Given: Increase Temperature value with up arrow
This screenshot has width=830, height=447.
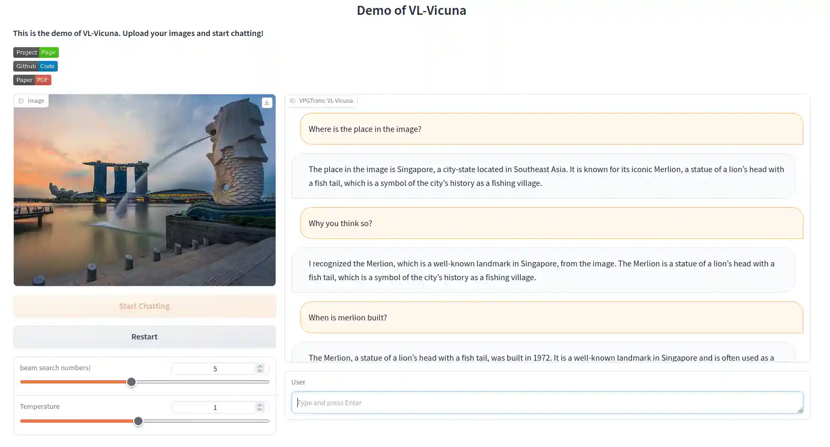Looking at the screenshot, I should pos(260,405).
